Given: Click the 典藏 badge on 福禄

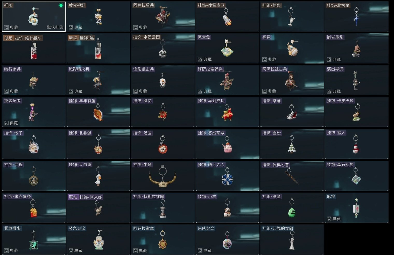Looking at the screenshot, I should (269, 59).
